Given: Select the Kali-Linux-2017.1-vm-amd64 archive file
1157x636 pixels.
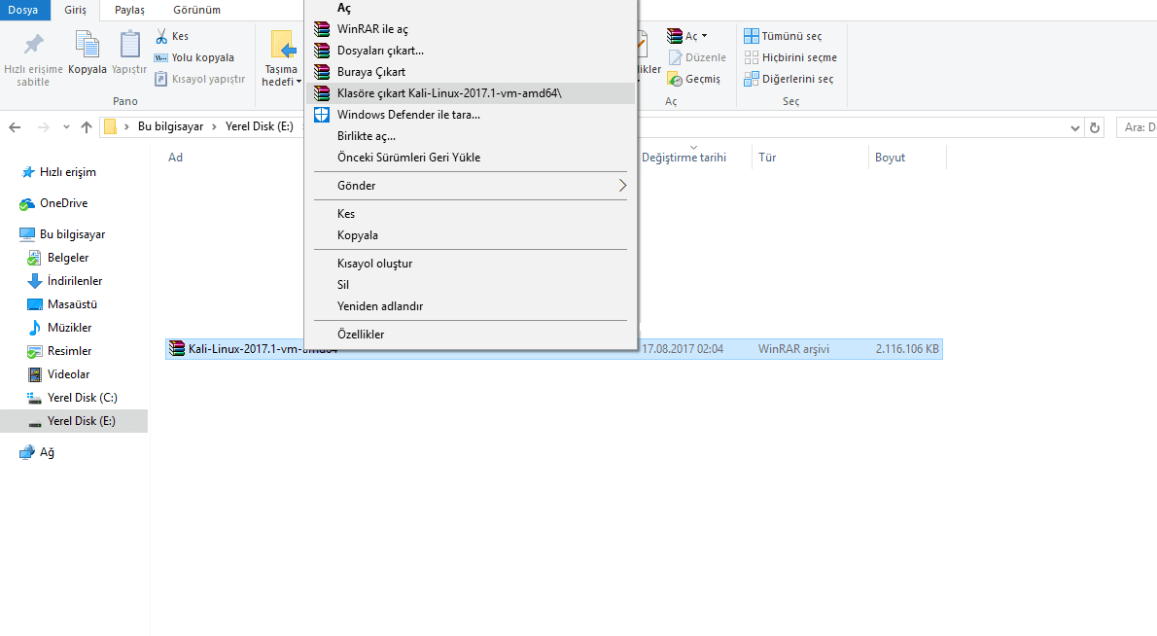Looking at the screenshot, I should tap(554, 349).
